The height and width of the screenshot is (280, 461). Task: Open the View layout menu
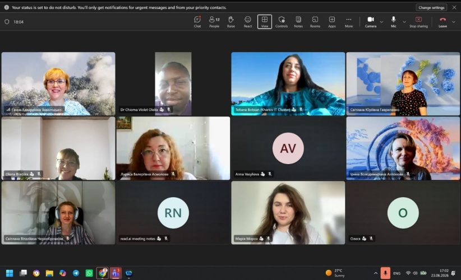(265, 22)
